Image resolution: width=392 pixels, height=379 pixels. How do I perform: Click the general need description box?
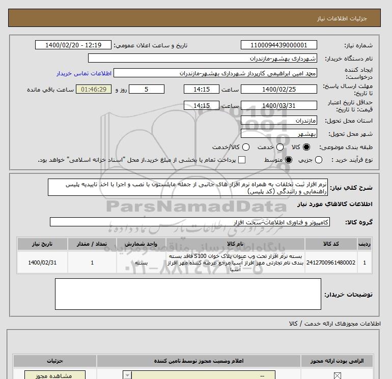click(x=188, y=187)
